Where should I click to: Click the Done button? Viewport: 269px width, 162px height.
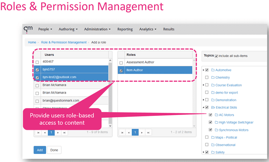[x=54, y=150]
